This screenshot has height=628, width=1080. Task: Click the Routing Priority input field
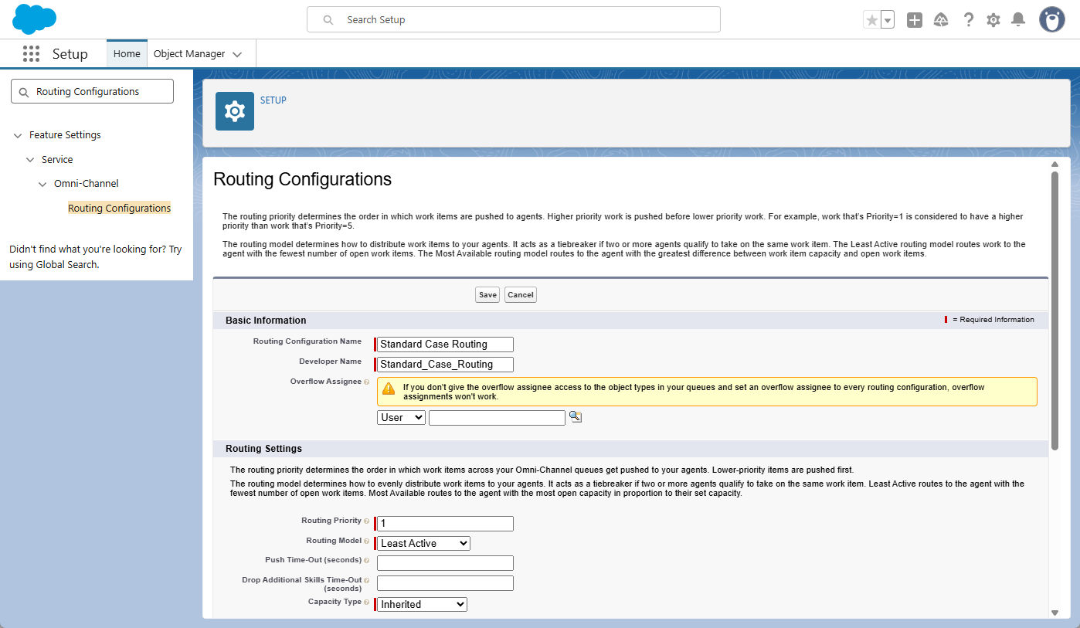(445, 524)
